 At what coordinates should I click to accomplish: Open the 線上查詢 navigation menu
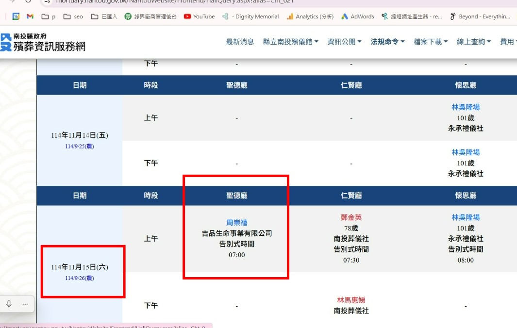coord(474,42)
